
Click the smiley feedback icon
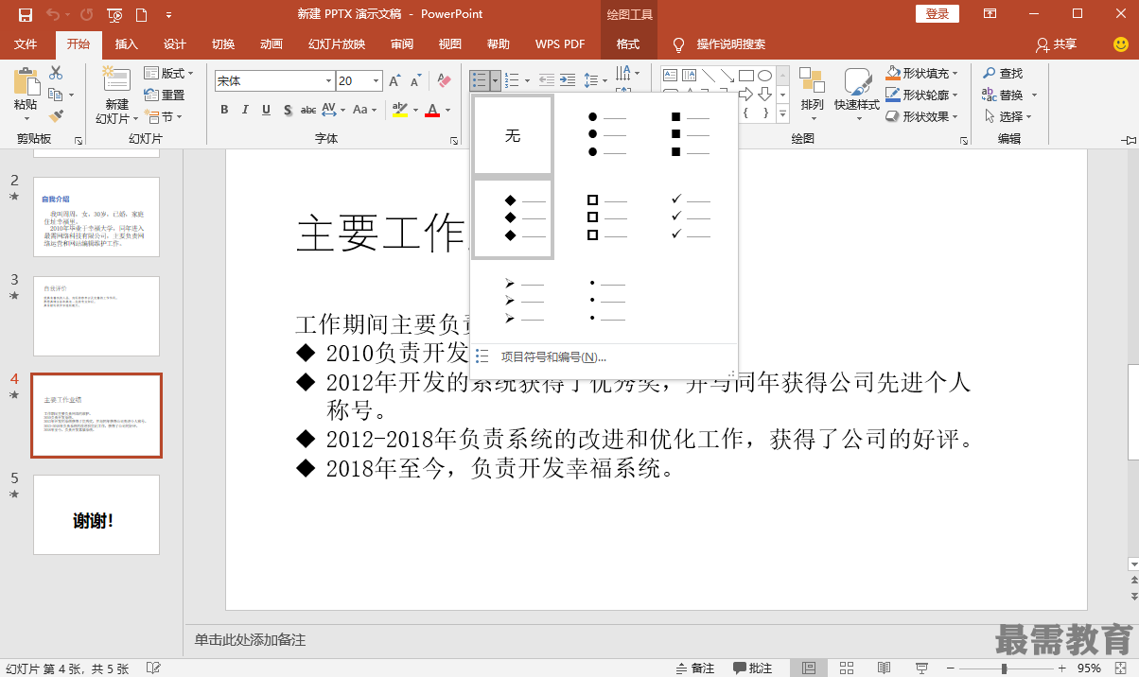coord(1120,44)
